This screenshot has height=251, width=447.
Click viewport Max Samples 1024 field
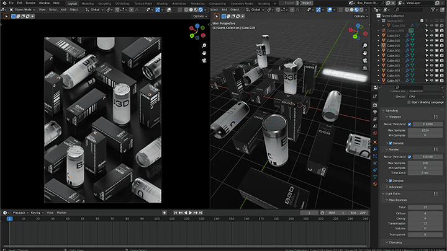pos(425,130)
